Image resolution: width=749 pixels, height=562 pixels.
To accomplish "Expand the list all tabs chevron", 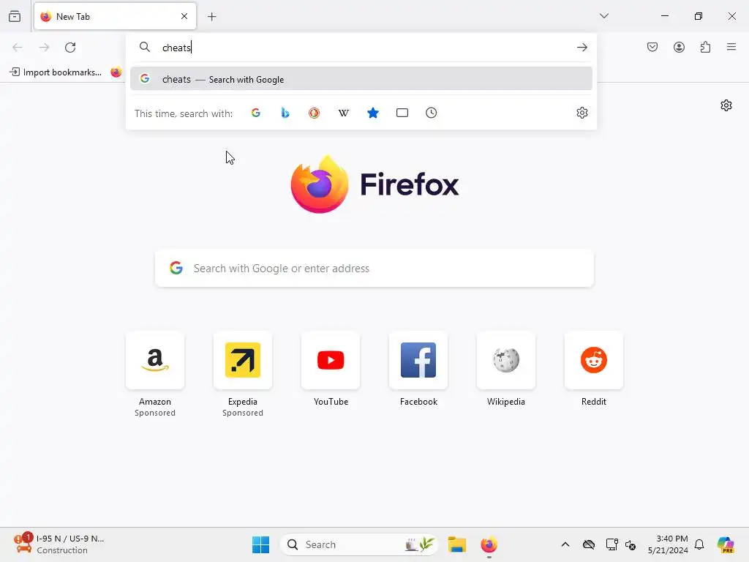I will [603, 16].
